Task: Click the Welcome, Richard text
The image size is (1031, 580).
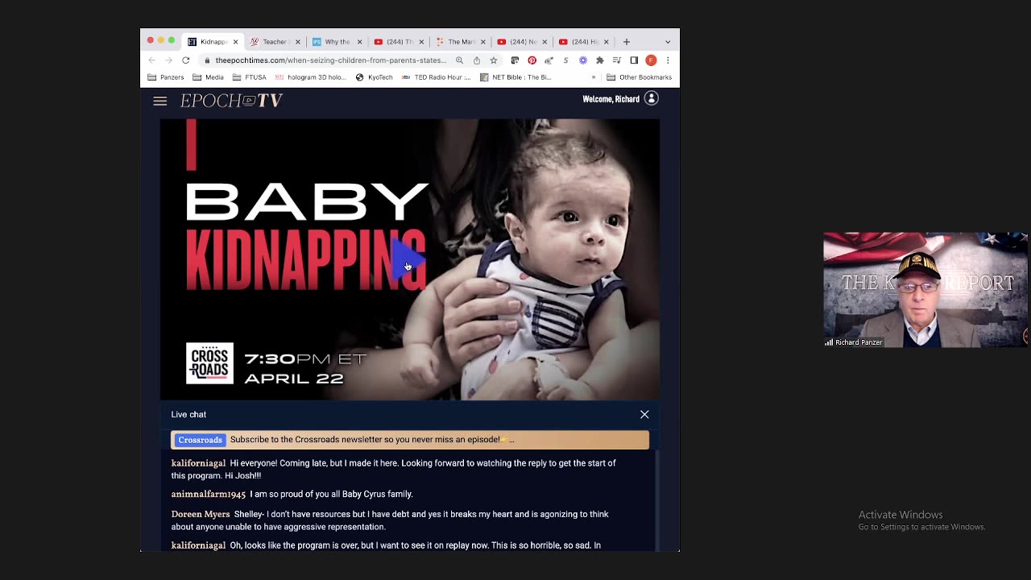Action: pos(611,99)
